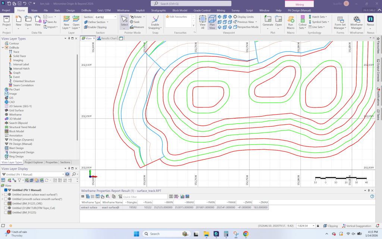
Task: Check the smooth suface smooth surface layer
Action: [6, 199]
